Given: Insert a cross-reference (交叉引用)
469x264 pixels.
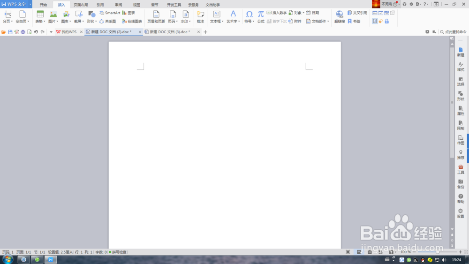Looking at the screenshot, I should point(357,13).
